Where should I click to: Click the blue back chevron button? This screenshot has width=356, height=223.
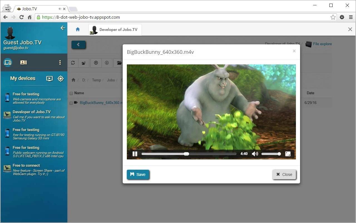79,45
